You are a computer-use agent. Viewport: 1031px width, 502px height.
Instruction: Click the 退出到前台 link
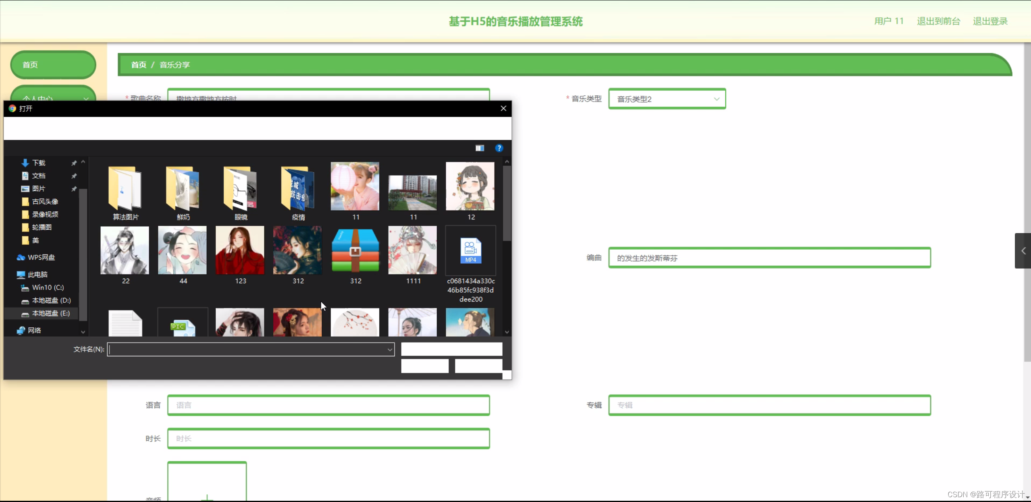click(938, 21)
